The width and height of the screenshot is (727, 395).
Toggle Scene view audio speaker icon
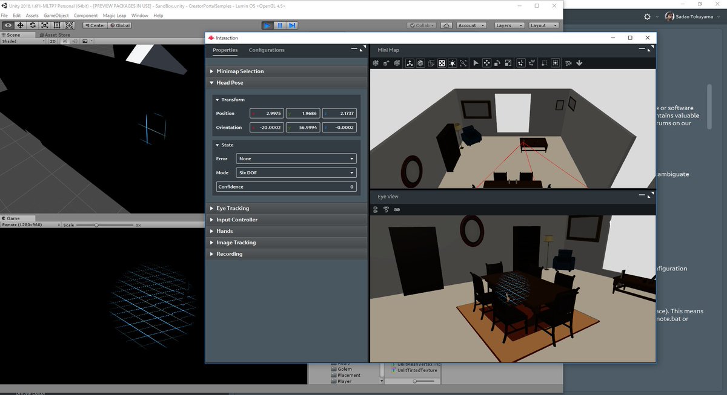click(75, 41)
